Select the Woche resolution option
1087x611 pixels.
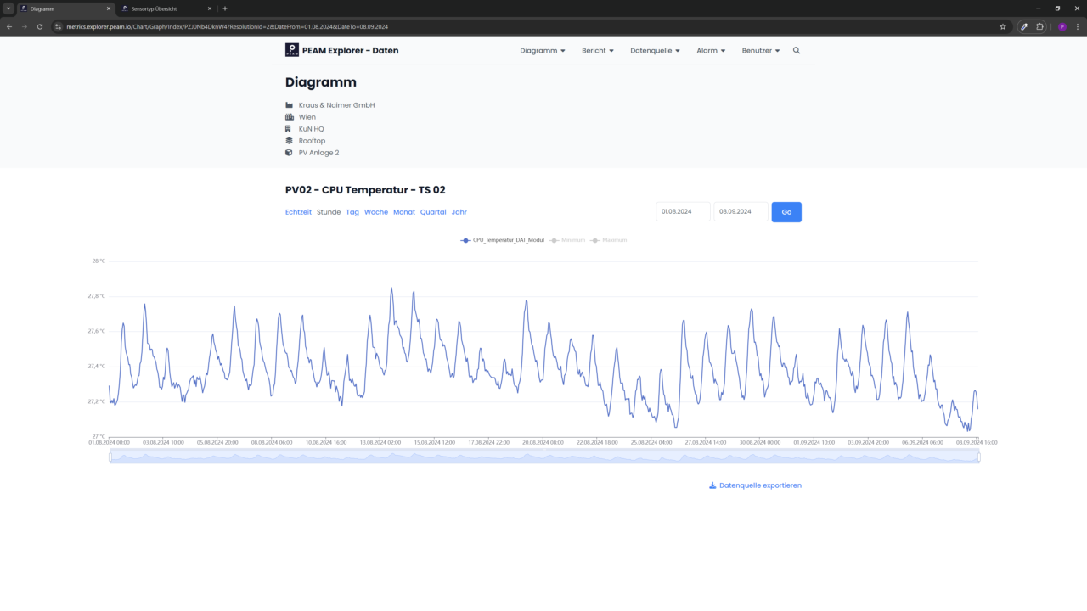pos(376,212)
